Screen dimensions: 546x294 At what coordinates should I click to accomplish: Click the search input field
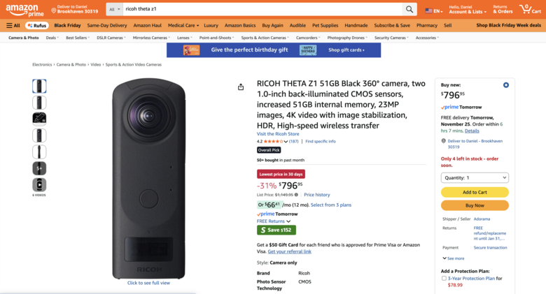[262, 9]
